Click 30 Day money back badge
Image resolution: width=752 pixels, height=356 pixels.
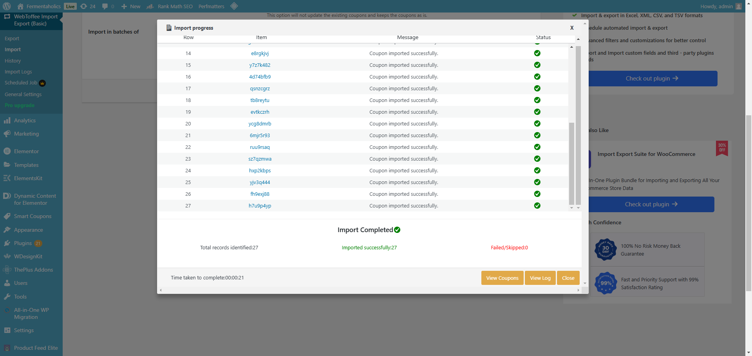[x=606, y=249]
